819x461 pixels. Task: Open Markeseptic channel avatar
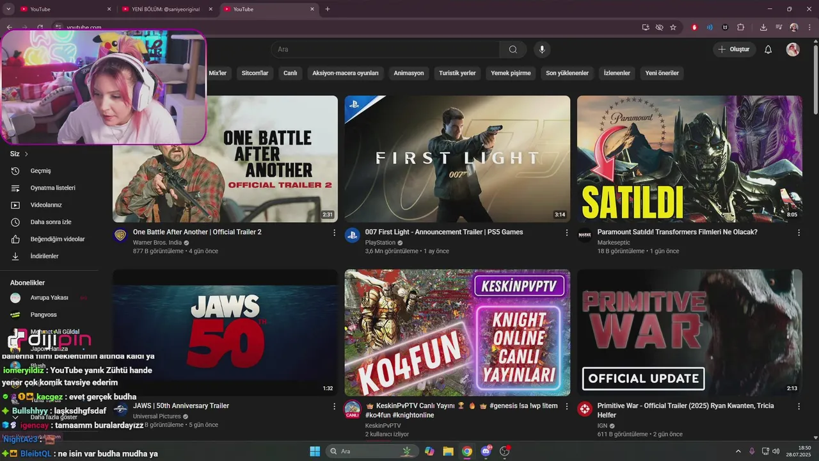tap(585, 235)
